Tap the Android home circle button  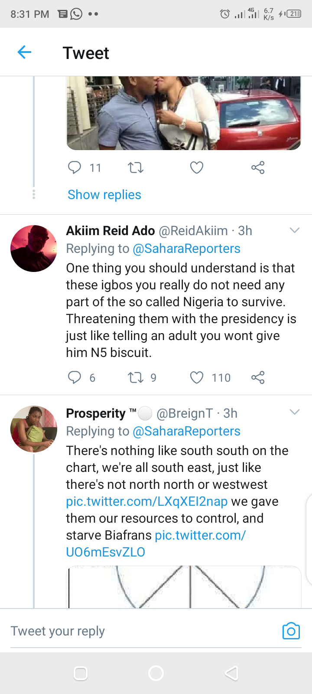(156, 673)
